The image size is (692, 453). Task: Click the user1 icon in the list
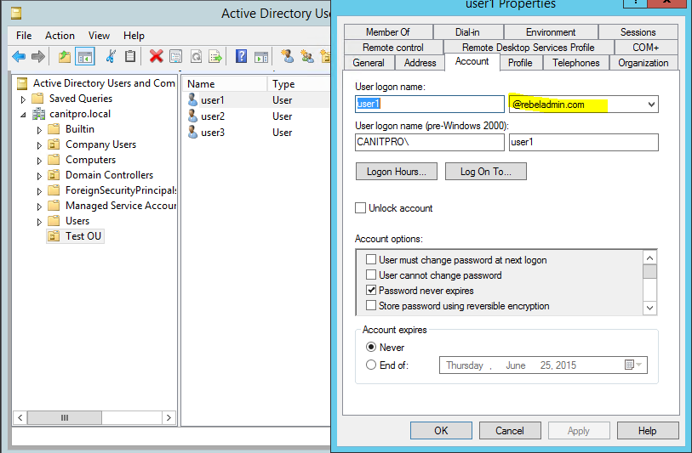click(192, 99)
